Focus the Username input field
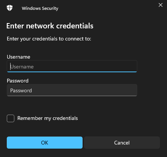 tap(72, 66)
